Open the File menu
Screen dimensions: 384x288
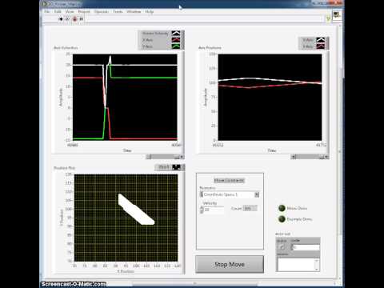47,12
